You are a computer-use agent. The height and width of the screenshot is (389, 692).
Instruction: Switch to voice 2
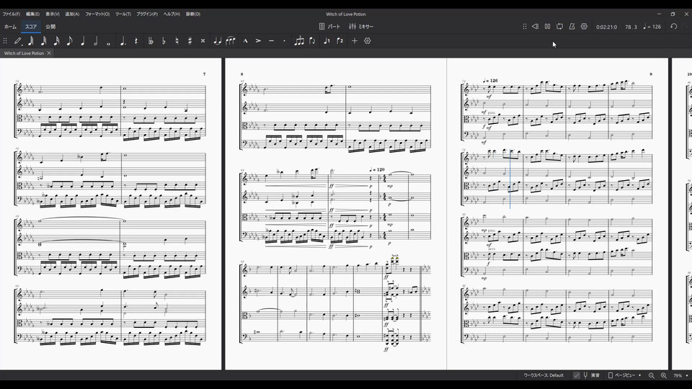(340, 41)
